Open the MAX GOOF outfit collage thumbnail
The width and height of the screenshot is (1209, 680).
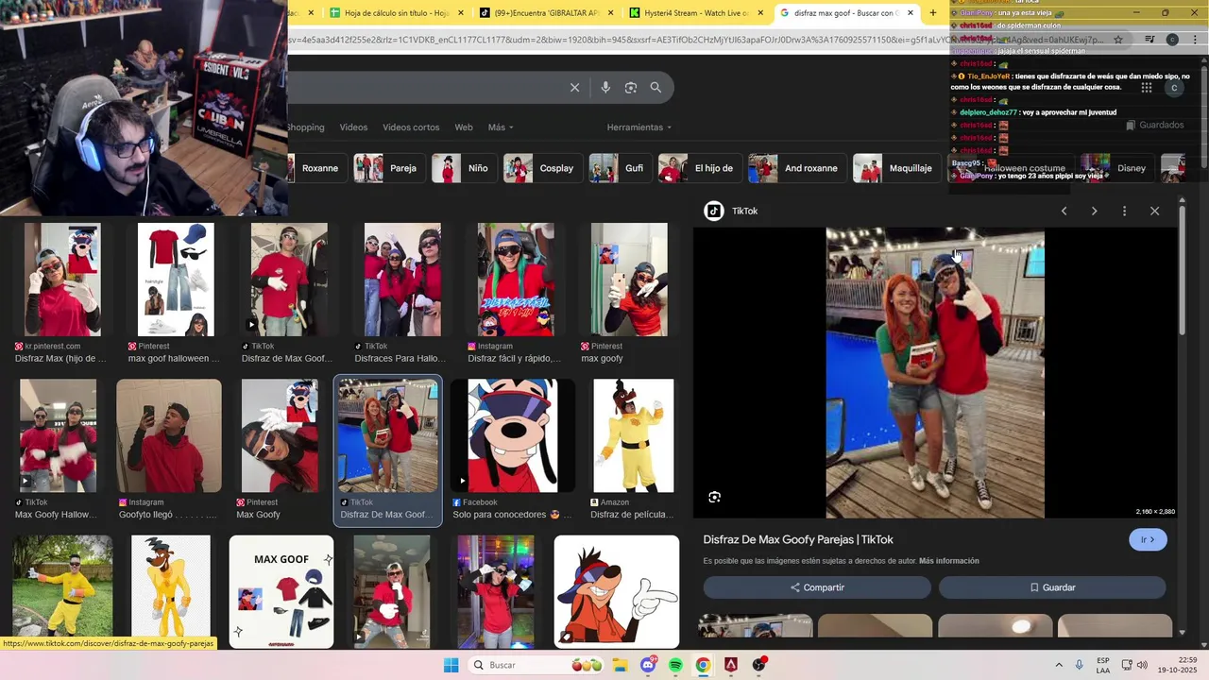(x=281, y=592)
